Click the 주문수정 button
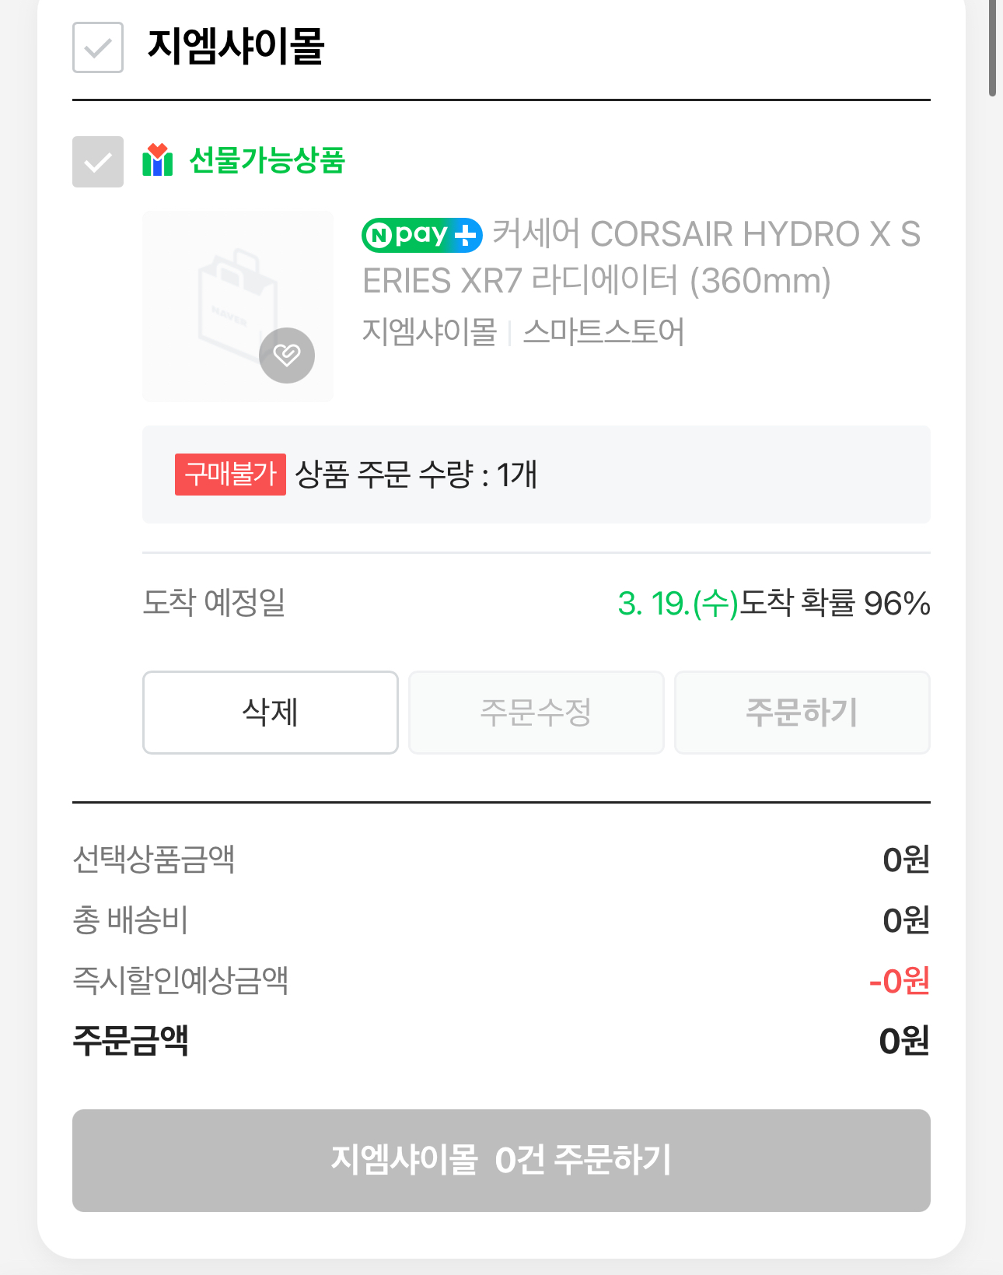 (536, 713)
